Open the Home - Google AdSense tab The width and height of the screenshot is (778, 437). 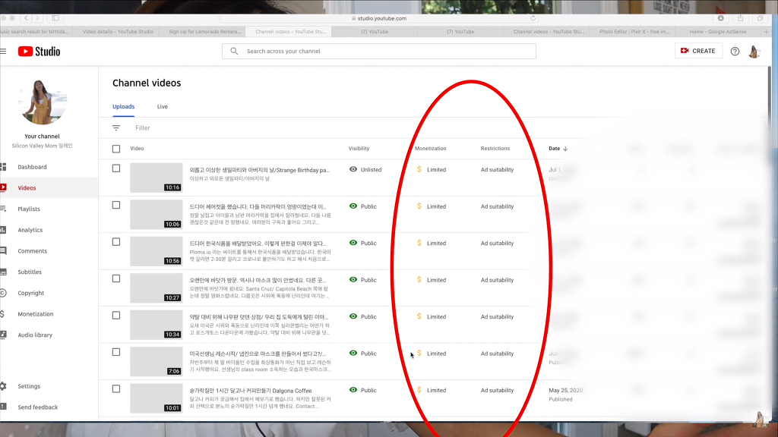click(717, 32)
